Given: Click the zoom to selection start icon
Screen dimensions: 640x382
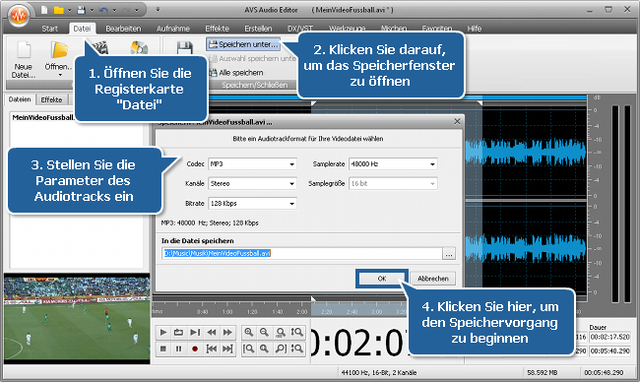Looking at the screenshot, I should click(x=249, y=349).
